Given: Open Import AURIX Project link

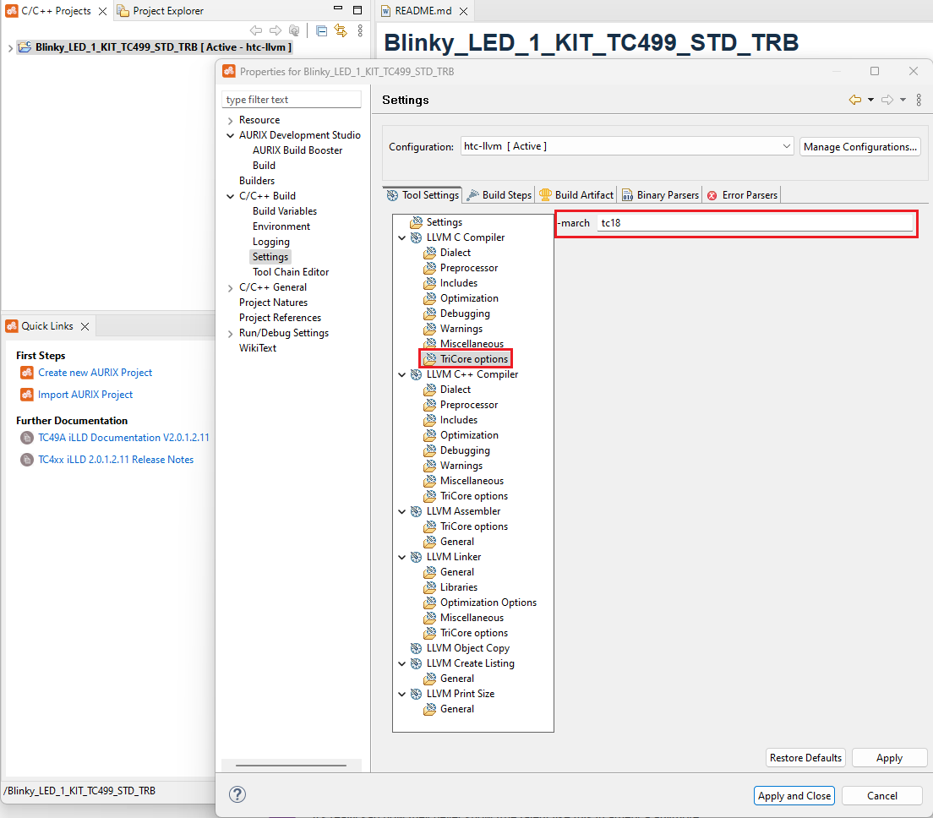Looking at the screenshot, I should point(85,395).
